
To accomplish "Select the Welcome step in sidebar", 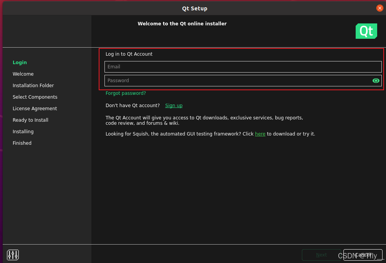I will (23, 74).
